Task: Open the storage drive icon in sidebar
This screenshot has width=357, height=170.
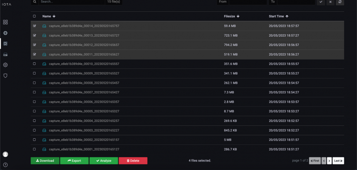Action: click(x=5, y=54)
